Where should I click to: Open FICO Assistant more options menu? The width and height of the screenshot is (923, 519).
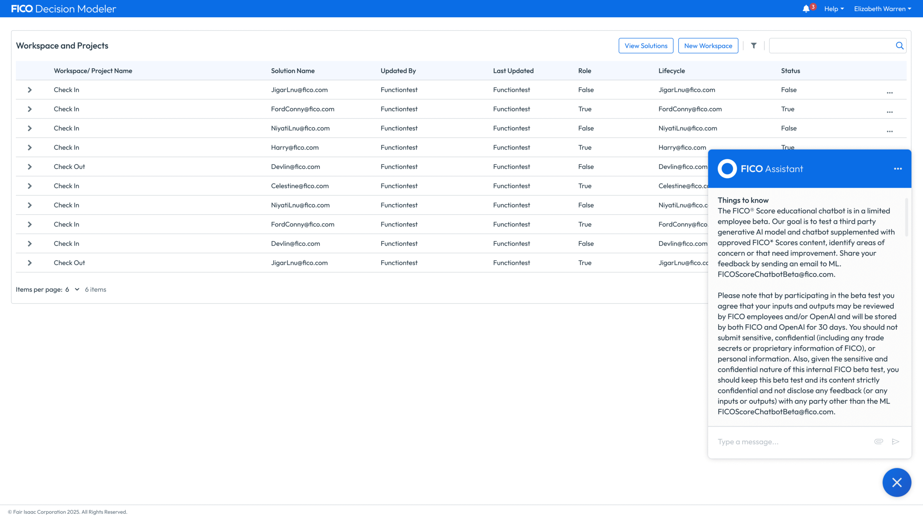tap(898, 169)
